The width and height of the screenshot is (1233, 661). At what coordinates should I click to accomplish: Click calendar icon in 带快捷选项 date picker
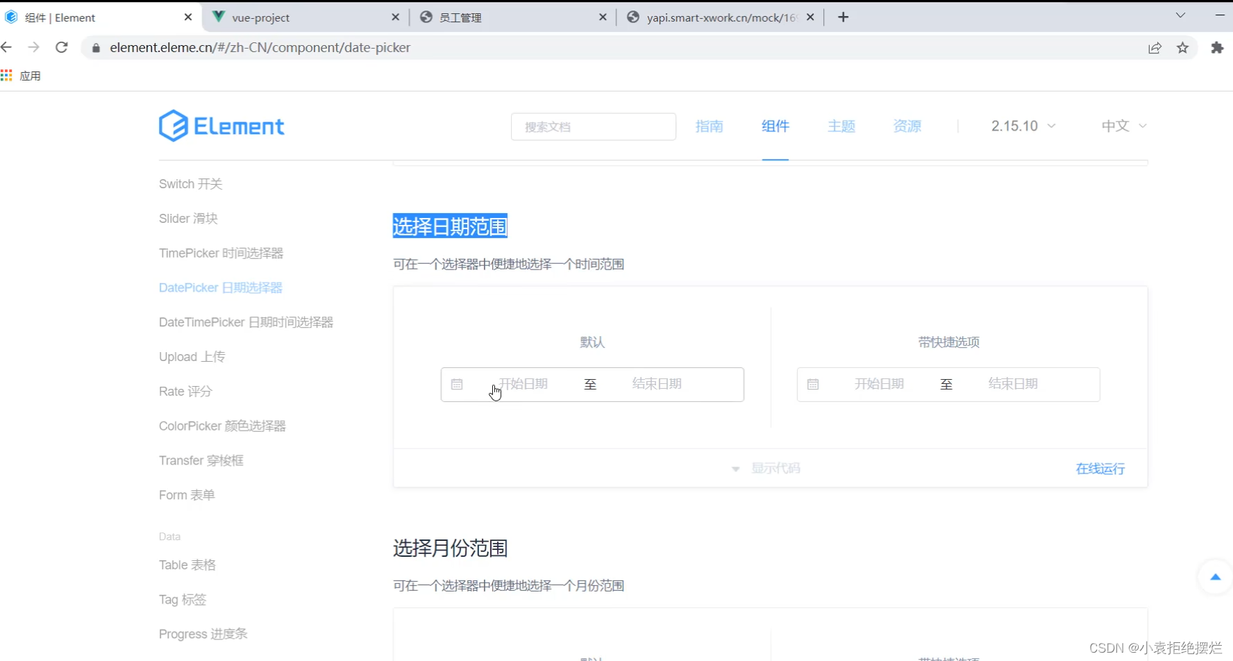[813, 384]
